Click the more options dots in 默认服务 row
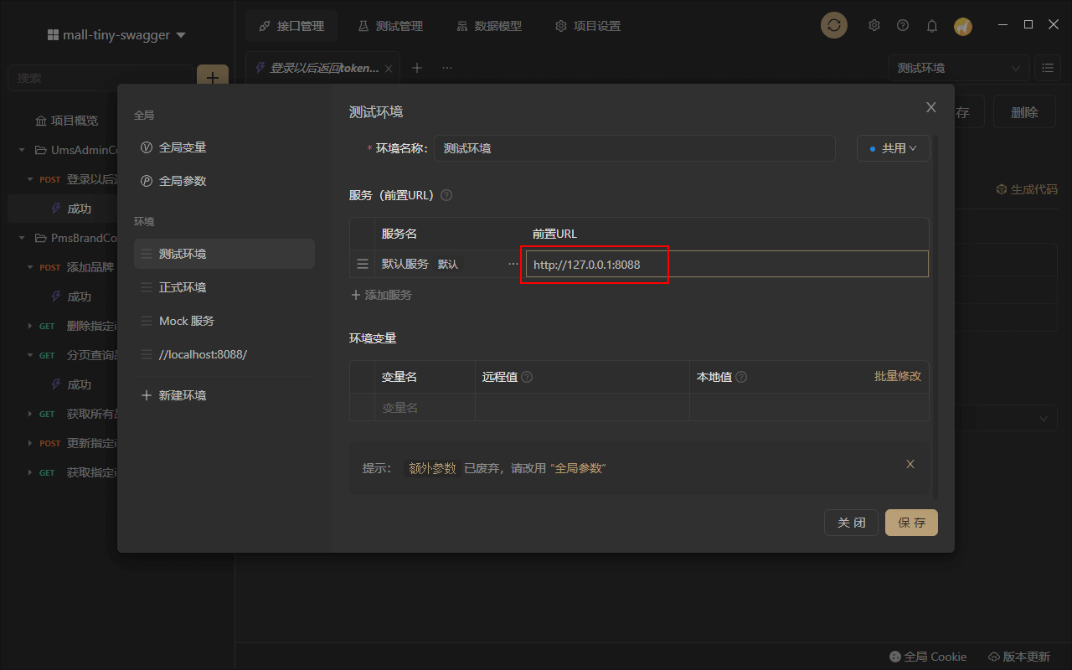Image resolution: width=1072 pixels, height=670 pixels. pyautogui.click(x=513, y=264)
